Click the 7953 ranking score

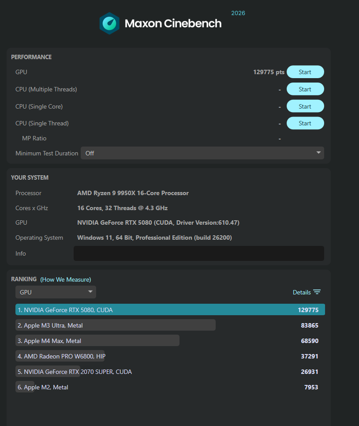pyautogui.click(x=311, y=388)
